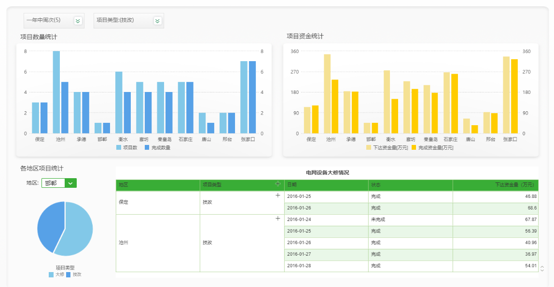The height and width of the screenshot is (287, 554).
Task: Click the 日期 column header
Action: pyautogui.click(x=326, y=185)
